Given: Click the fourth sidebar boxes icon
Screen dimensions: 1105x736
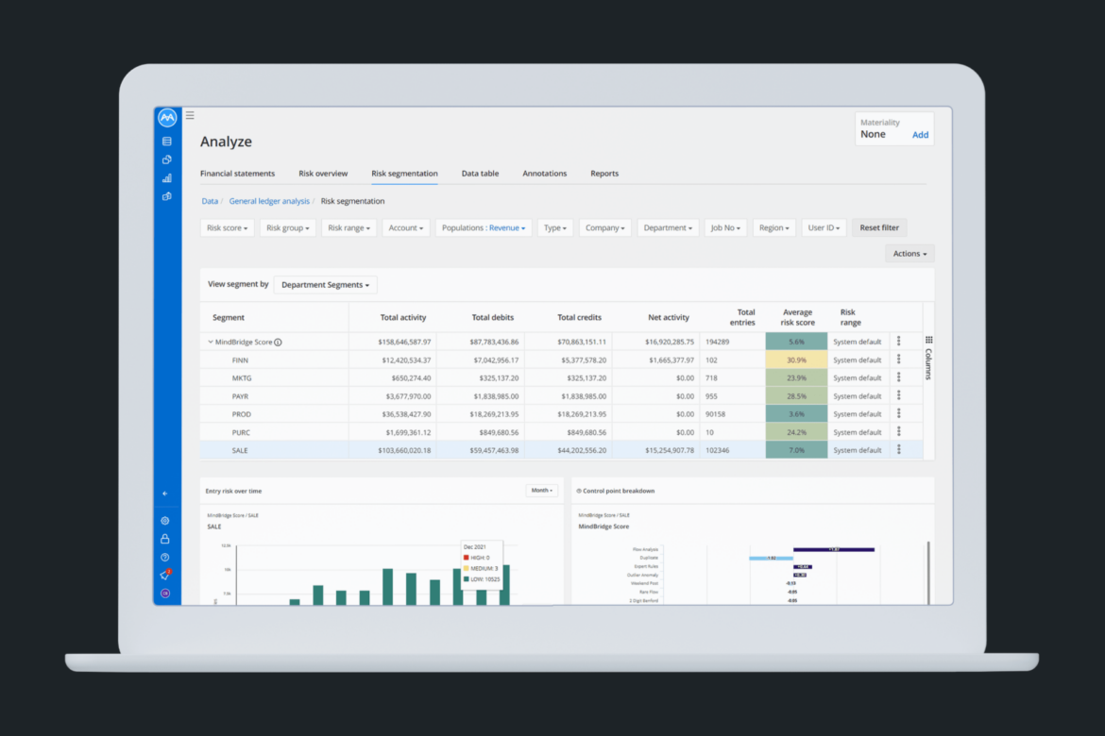Looking at the screenshot, I should click(167, 196).
